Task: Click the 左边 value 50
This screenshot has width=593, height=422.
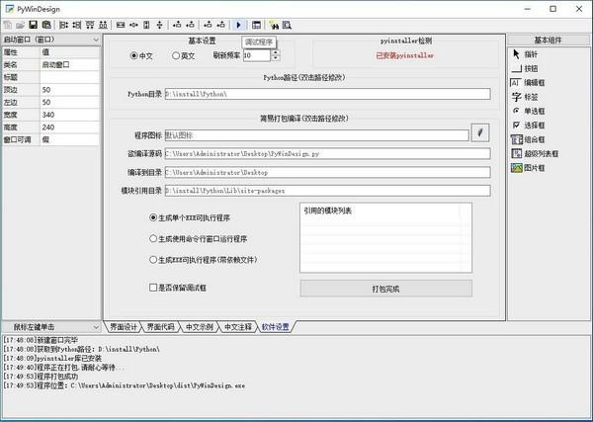Action: [x=70, y=102]
